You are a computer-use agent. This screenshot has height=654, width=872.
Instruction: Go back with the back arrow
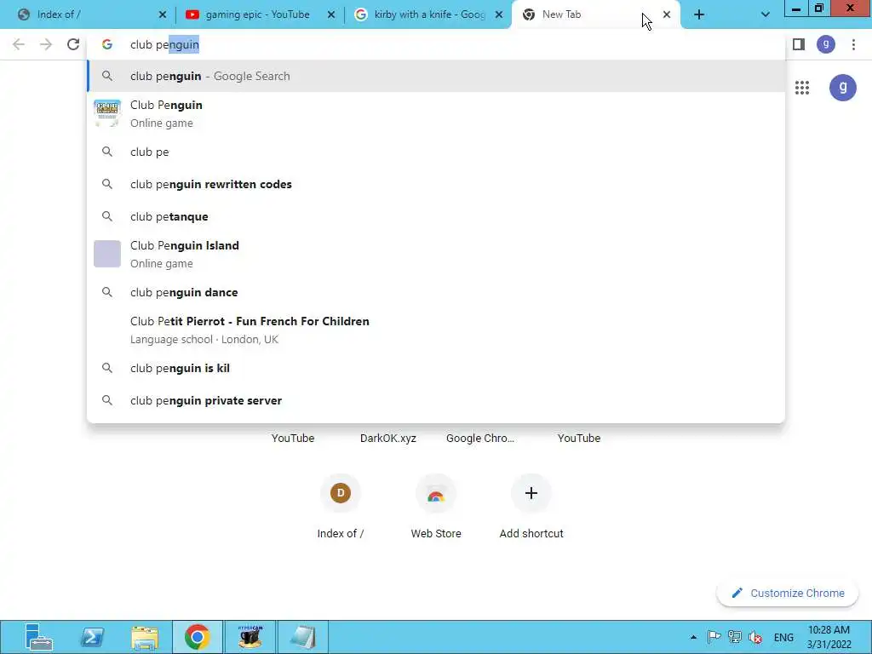click(19, 44)
